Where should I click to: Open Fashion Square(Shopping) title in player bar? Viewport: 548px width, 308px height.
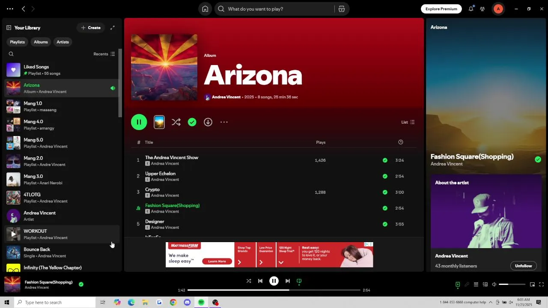click(x=48, y=282)
